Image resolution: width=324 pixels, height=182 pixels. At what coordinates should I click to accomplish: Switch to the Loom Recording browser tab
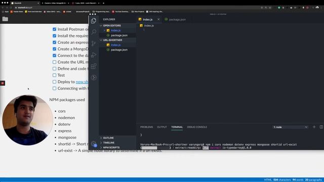86,3
